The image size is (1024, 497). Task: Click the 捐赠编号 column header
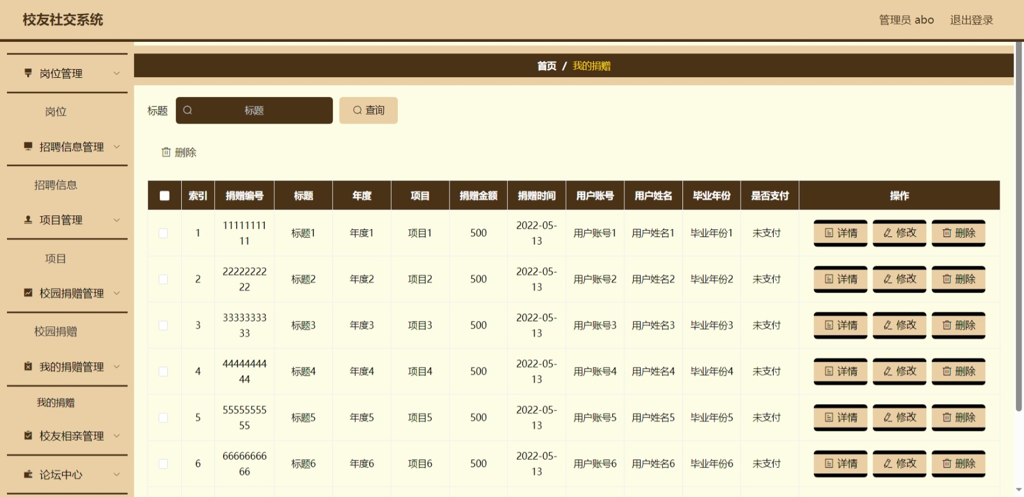[x=245, y=196]
